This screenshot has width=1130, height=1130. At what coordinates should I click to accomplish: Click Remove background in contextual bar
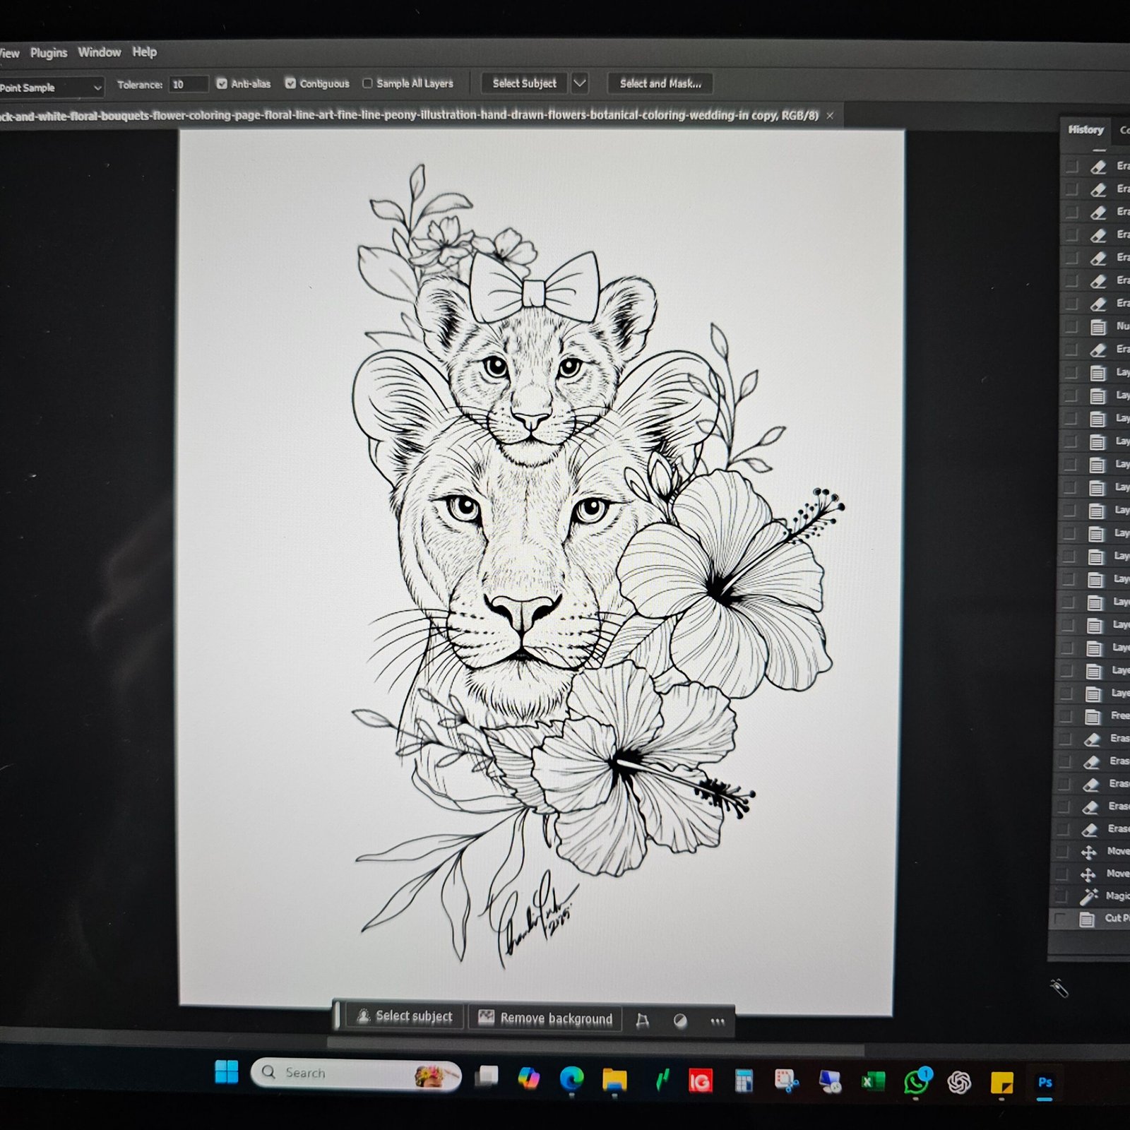point(545,1018)
